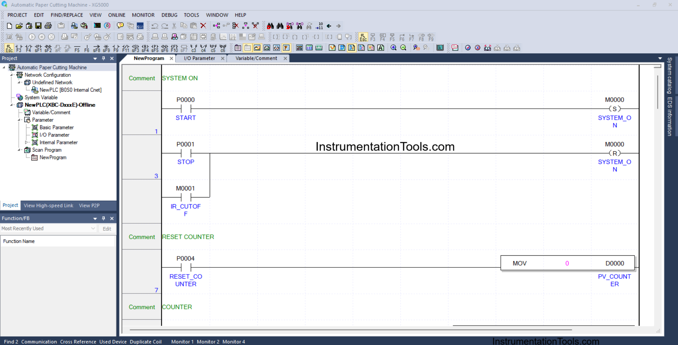
Task: Select the coil tool (F9)
Action: [x=116, y=48]
